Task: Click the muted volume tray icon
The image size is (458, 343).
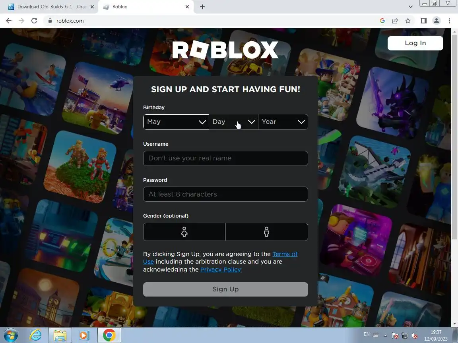Action: 414,335
